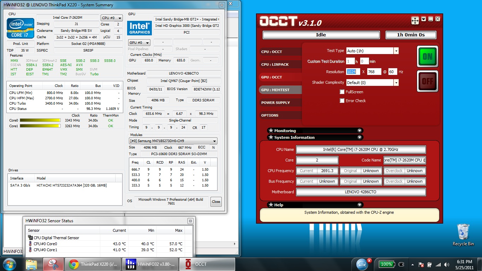
Task: Click the Intel Core i7 logo
Action: (21, 28)
